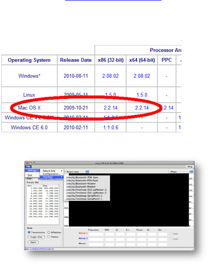The width and height of the screenshot is (210, 266).
Task: Click the Marker 2 Frequency field
Action: point(96,239)
